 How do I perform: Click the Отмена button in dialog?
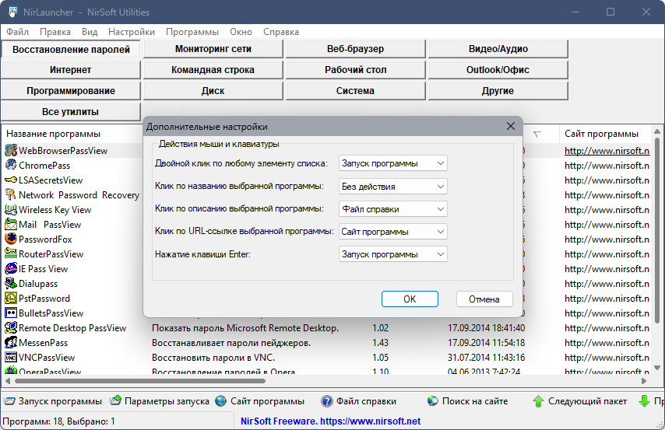[x=484, y=299]
